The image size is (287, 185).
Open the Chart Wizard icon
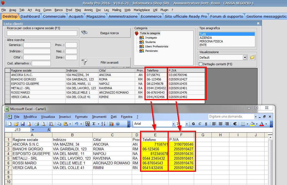click(111, 124)
